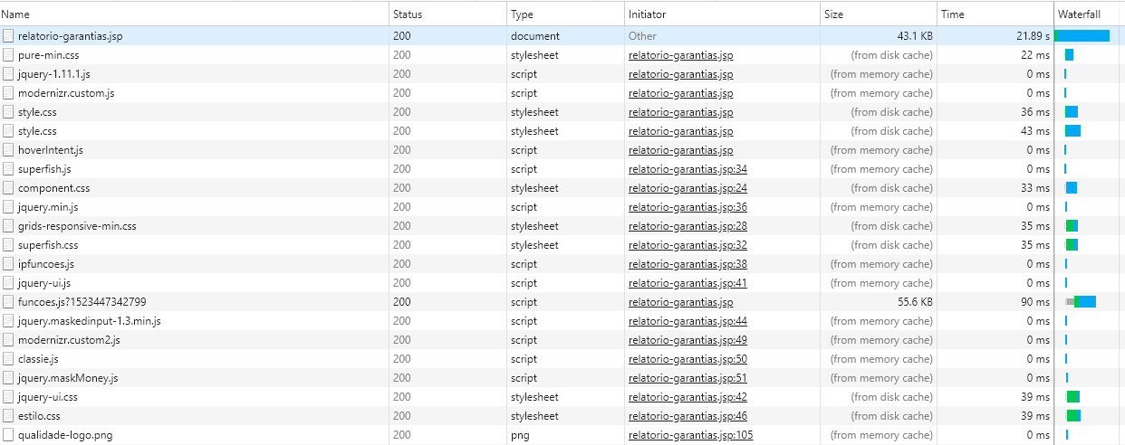The height and width of the screenshot is (445, 1125).
Task: Click the file icon next to pure-min.css
Action: (x=8, y=55)
